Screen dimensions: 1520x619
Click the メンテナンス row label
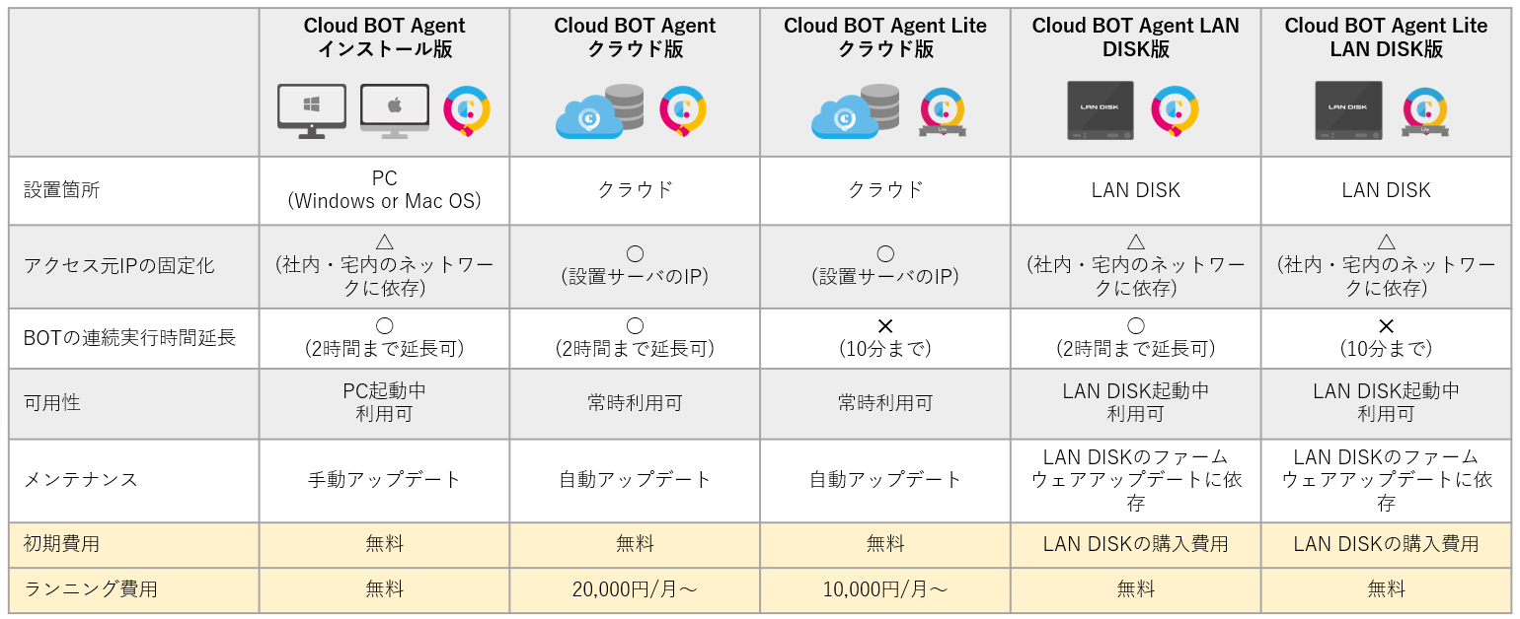pos(81,480)
